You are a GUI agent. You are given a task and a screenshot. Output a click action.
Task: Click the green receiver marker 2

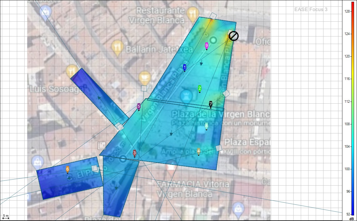point(200,88)
